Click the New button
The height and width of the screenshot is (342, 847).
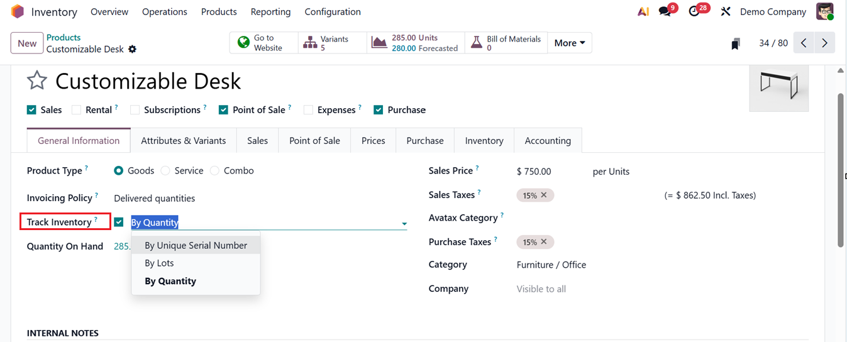[x=27, y=43]
